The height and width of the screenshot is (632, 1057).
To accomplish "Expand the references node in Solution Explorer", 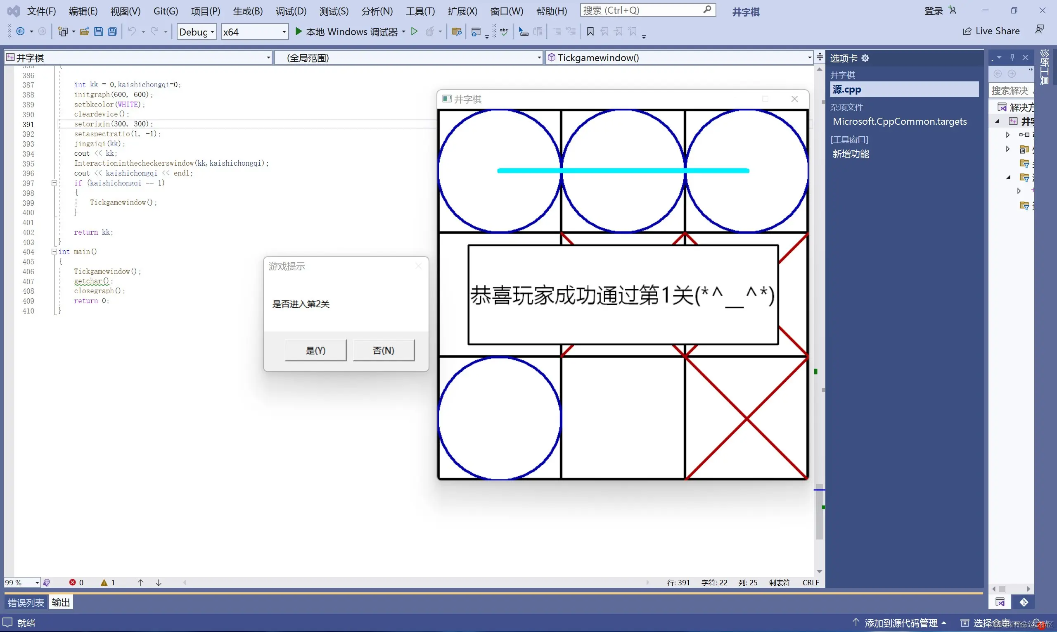I will [1007, 135].
